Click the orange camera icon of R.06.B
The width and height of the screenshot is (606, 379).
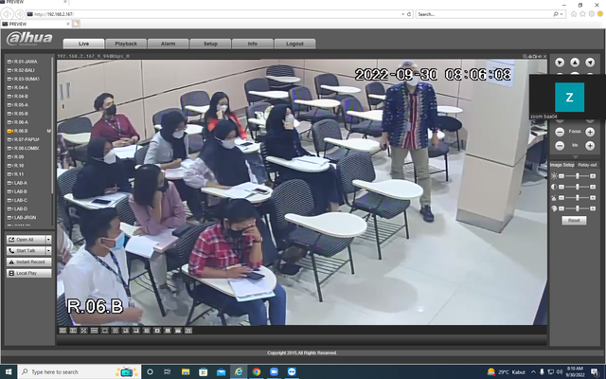click(x=9, y=131)
